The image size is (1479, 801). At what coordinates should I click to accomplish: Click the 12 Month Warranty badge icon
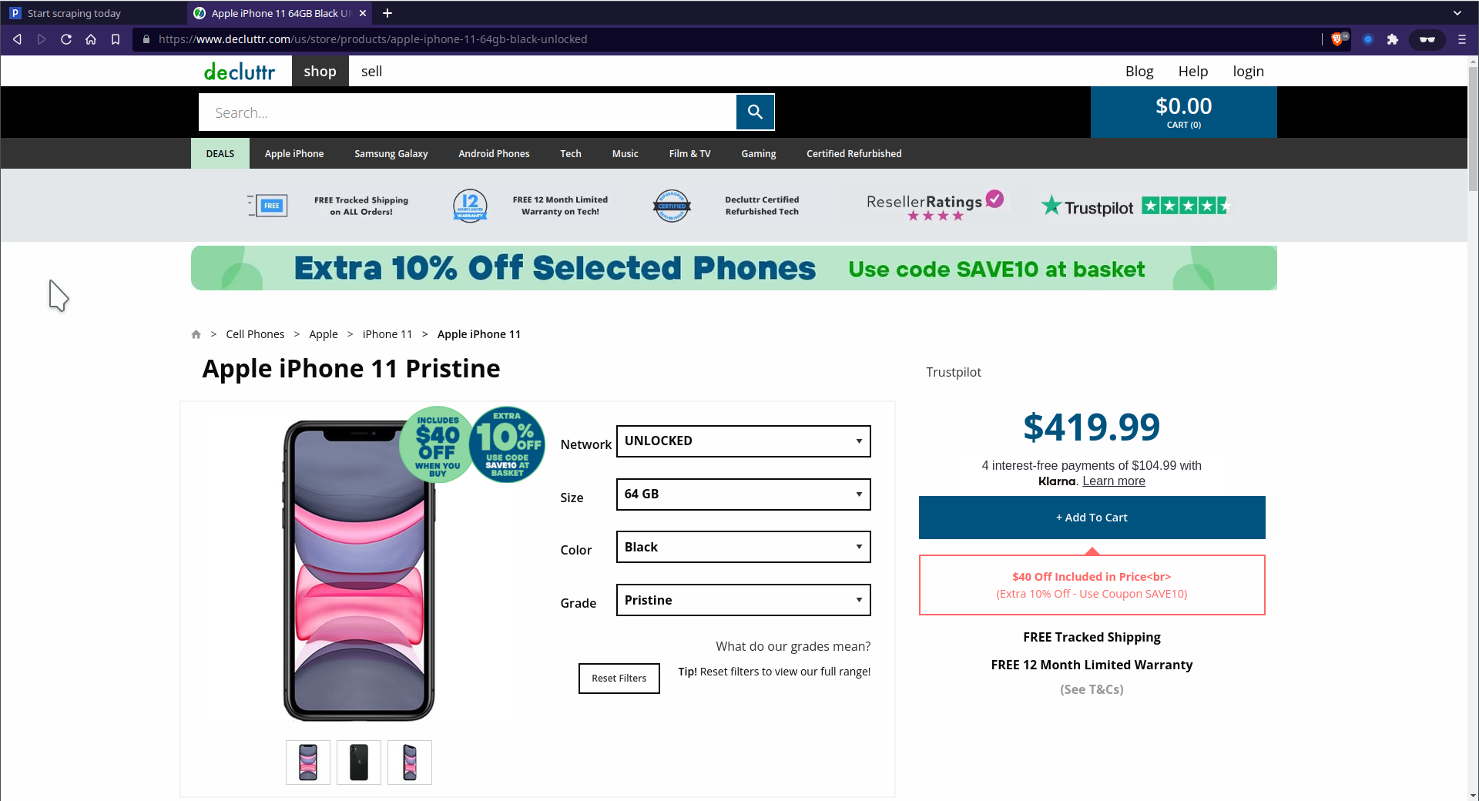[470, 205]
